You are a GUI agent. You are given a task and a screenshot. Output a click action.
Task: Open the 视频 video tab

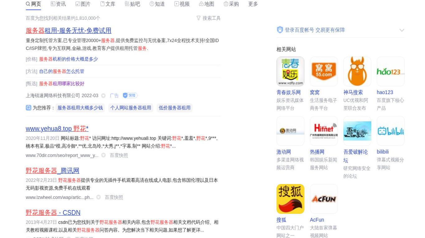tap(182, 4)
